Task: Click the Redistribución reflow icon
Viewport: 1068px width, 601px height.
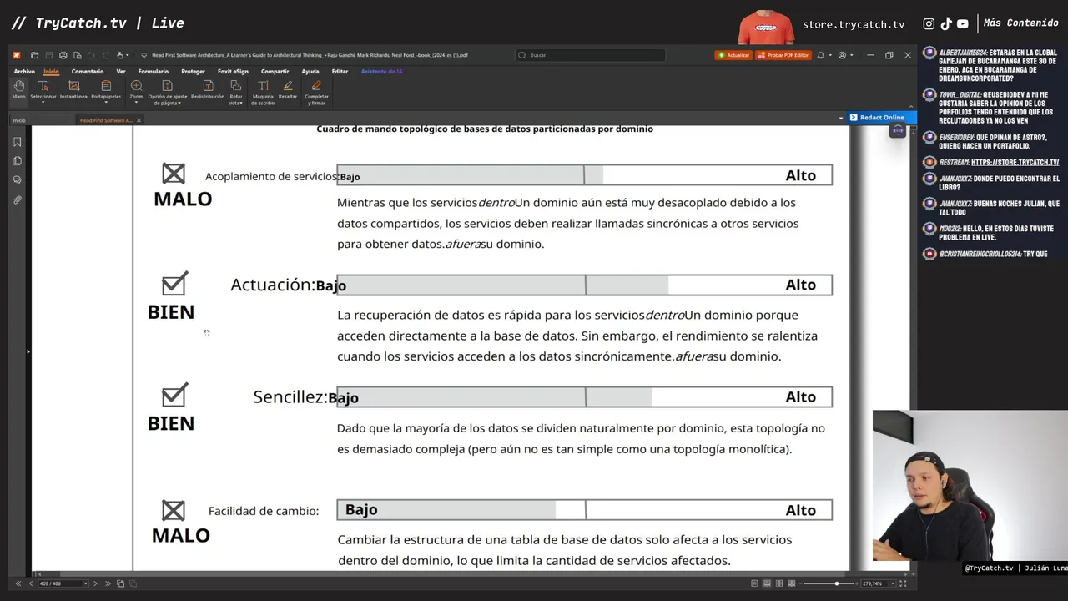Action: click(208, 86)
